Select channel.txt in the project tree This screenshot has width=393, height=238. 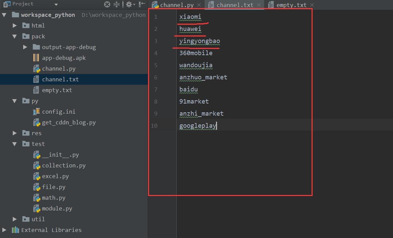[x=61, y=79]
